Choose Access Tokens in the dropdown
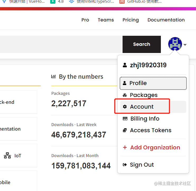The width and height of the screenshot is (196, 191). 153,130
